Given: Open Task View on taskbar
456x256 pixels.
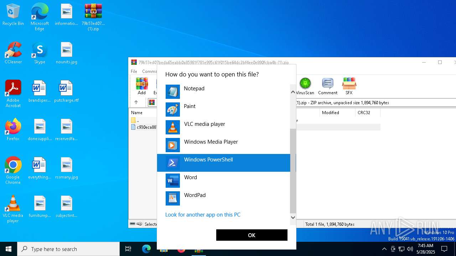Looking at the screenshot, I should coord(128,249).
